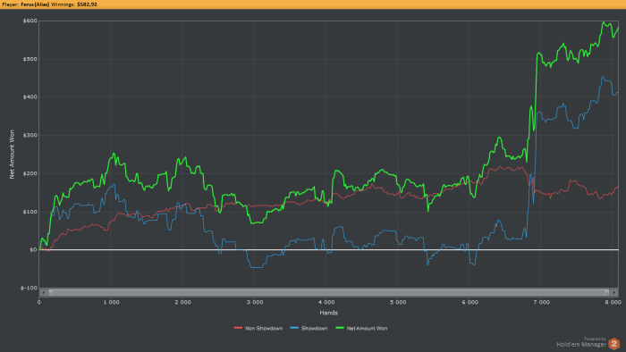This screenshot has width=626, height=352.
Task: Toggle the Net Amount Won legend label
Action: point(367,329)
